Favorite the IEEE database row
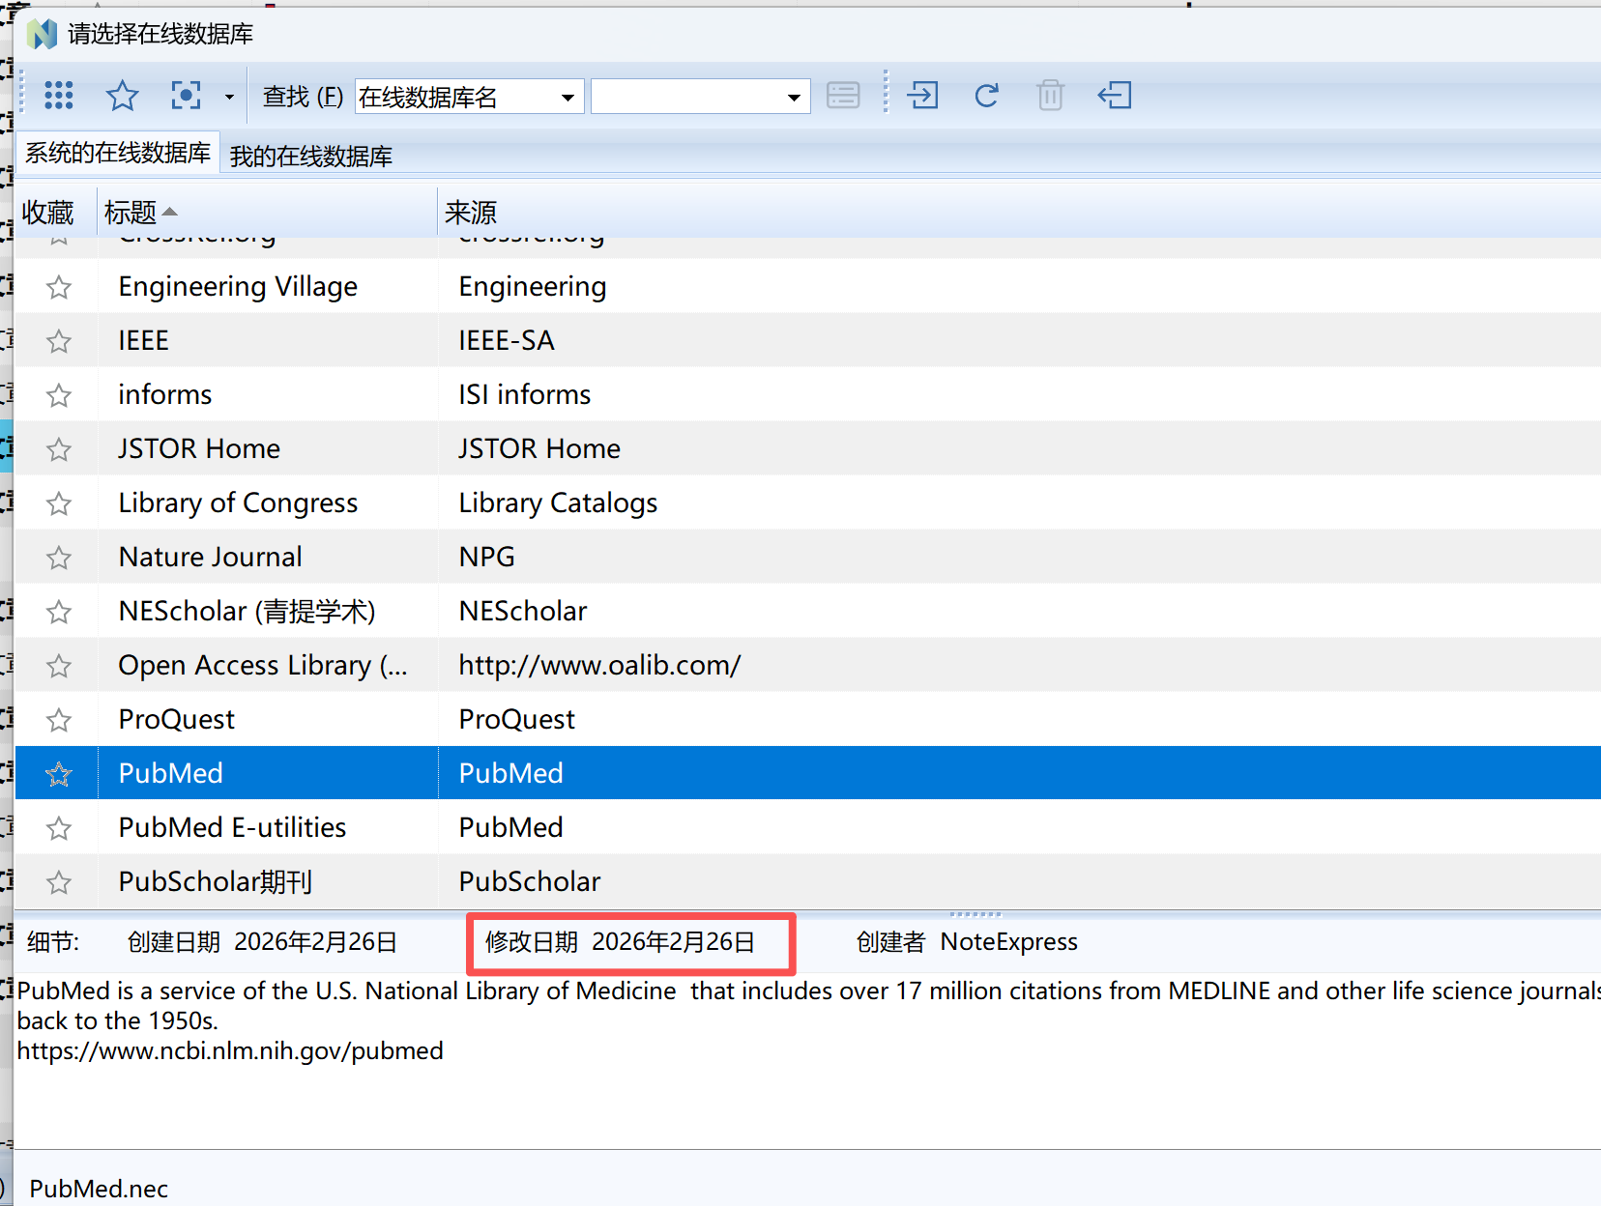1601x1206 pixels. [x=59, y=341]
